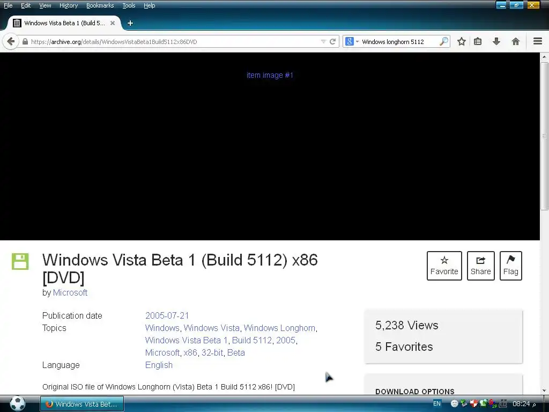This screenshot has height=412, width=549.
Task: Open the '2005' topic link
Action: tap(286, 340)
